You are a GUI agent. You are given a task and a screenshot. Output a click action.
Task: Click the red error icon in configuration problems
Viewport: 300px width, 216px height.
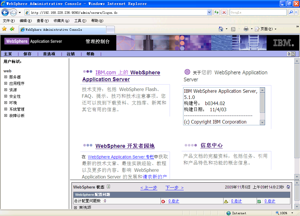[x=163, y=201]
